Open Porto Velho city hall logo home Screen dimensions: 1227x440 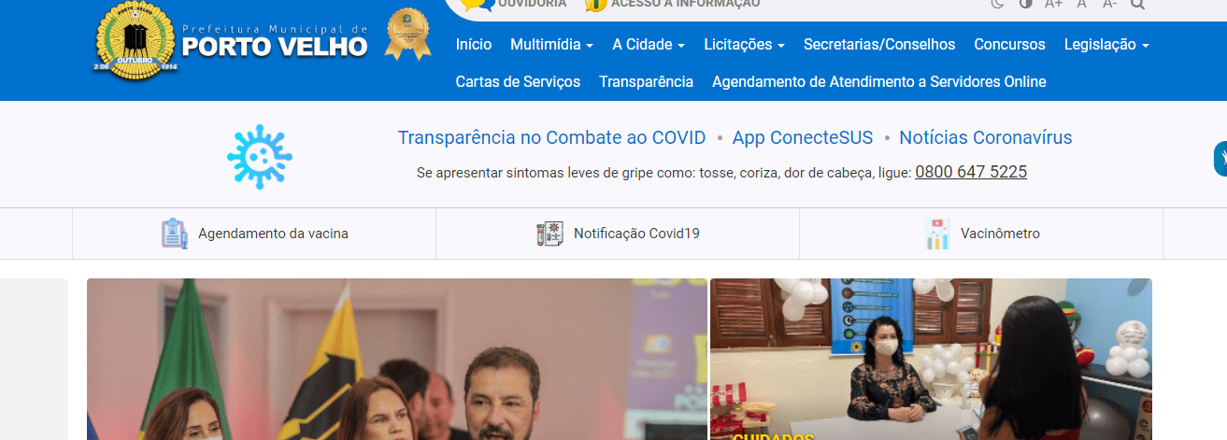[230, 42]
